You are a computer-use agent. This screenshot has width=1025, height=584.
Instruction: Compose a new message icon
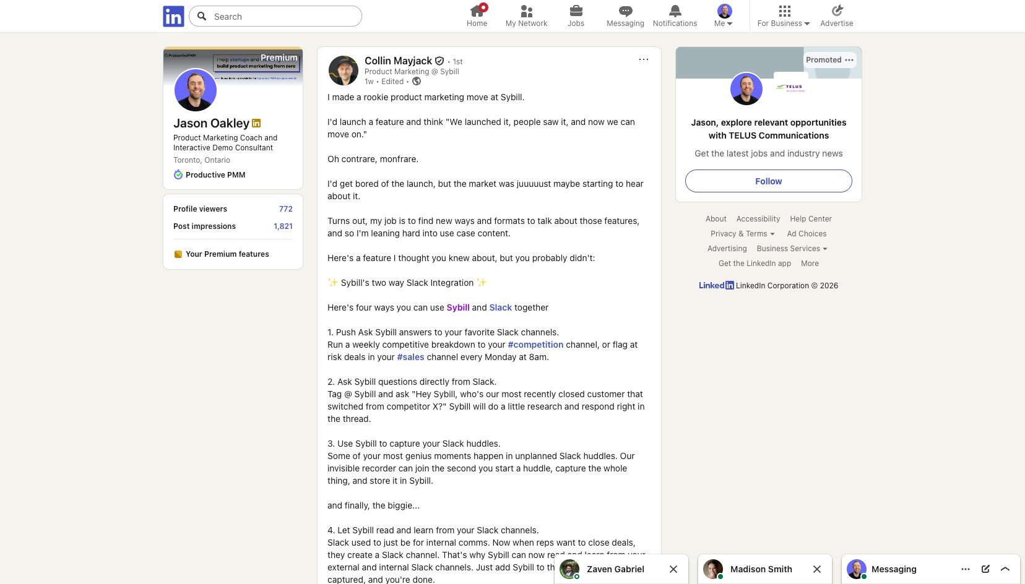(x=985, y=569)
